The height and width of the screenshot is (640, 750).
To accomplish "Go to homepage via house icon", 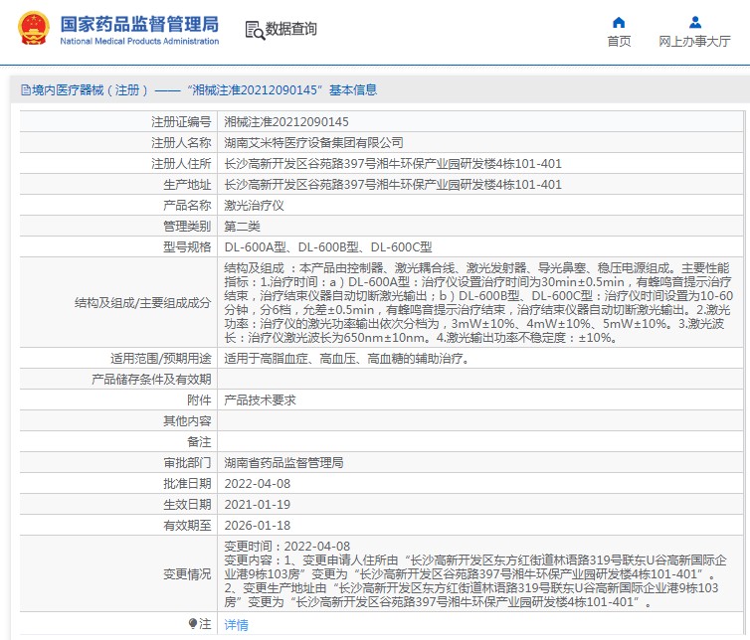I will pos(619,23).
